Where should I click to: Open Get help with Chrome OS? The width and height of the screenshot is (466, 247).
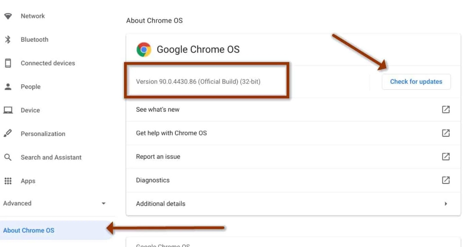293,133
